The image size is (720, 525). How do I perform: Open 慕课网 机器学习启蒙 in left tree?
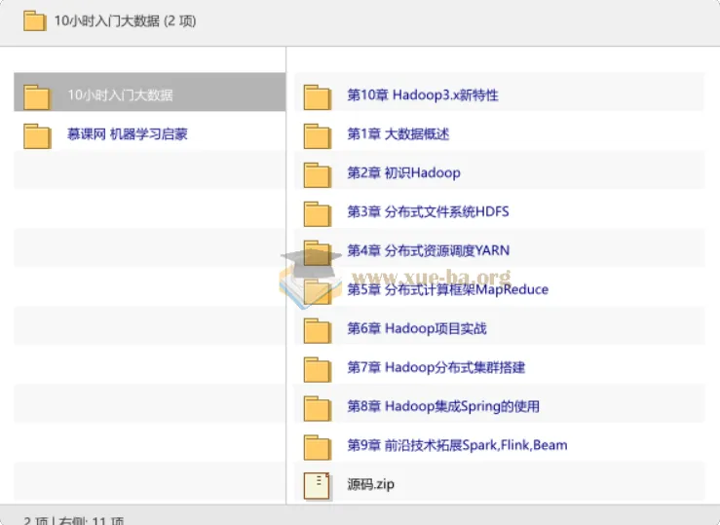(128, 134)
